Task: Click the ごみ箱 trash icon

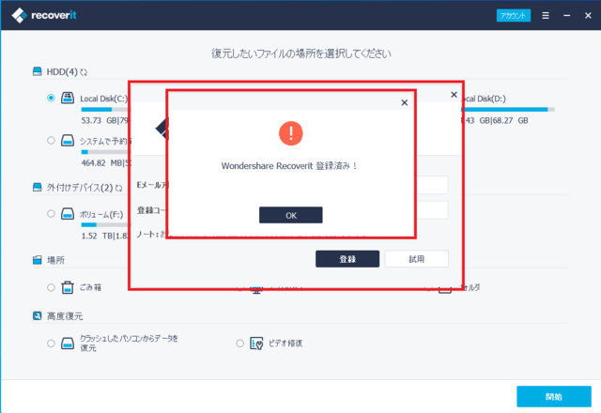Action: pos(68,287)
